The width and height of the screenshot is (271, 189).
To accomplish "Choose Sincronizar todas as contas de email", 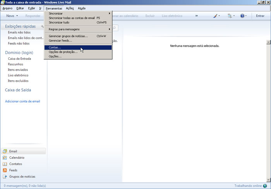I will (x=78, y=18).
